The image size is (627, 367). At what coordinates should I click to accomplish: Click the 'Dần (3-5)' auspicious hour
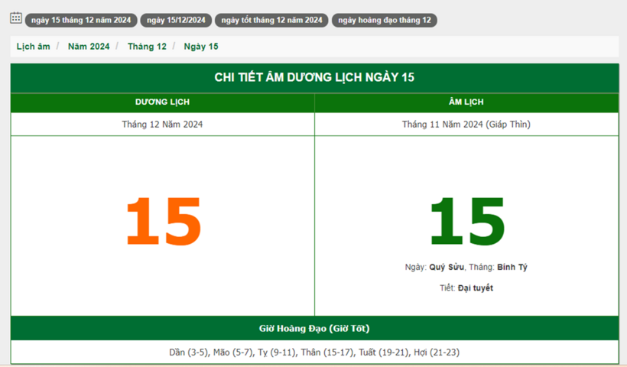click(188, 352)
